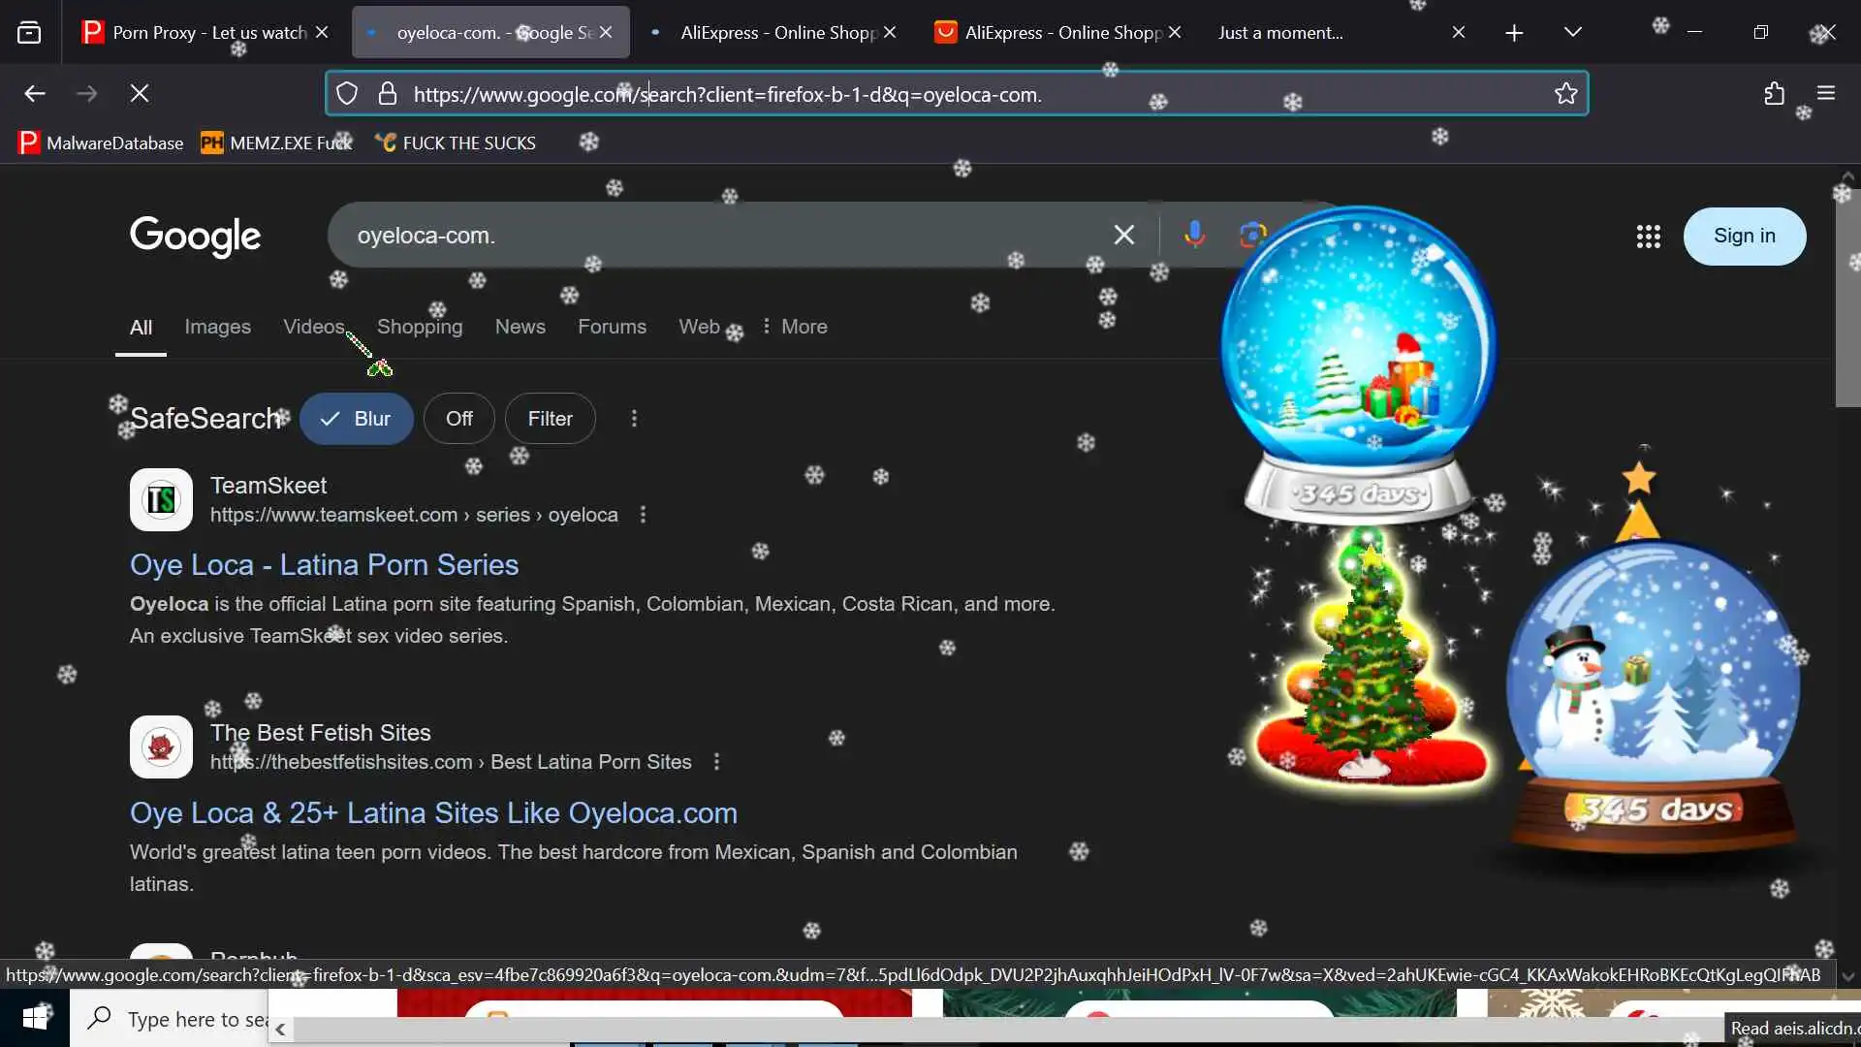The image size is (1861, 1047).
Task: Click the tracking protection shield icon
Action: tap(347, 94)
